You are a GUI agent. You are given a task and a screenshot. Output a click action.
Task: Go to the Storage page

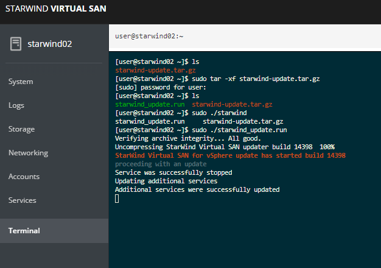click(22, 129)
